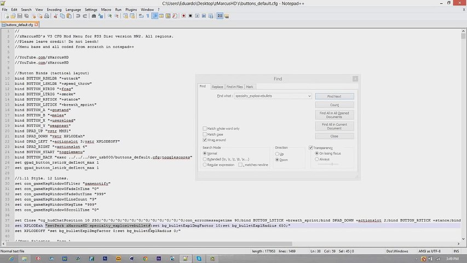Viewport: 467px width, 263px height.
Task: Click the Undo toolbar icon
Action: click(x=78, y=16)
